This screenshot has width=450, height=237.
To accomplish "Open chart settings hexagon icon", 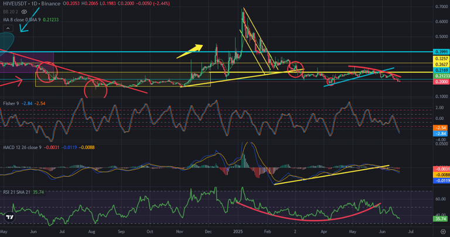I will (443, 231).
